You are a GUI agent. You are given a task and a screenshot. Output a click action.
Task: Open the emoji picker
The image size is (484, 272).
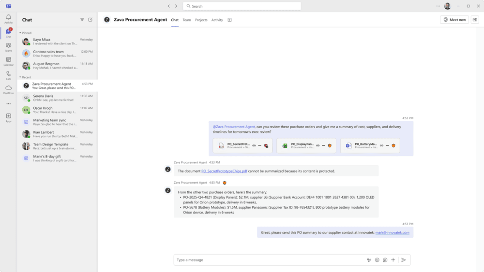click(x=377, y=260)
